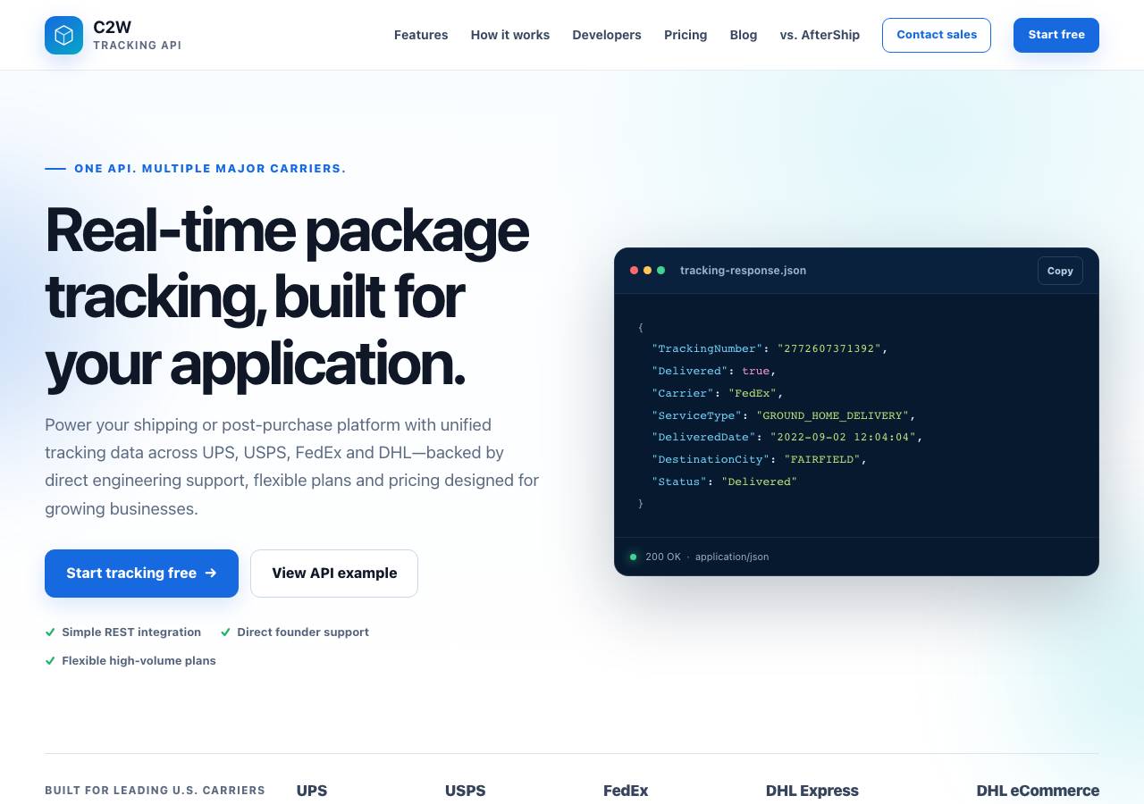Screen dimensions: 1144x804
Task: Go to How it works section
Action: [x=510, y=35]
